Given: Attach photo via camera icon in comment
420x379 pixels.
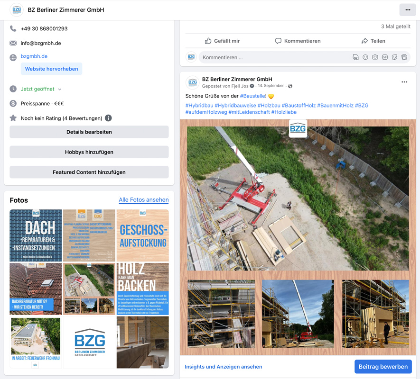Looking at the screenshot, I should coord(375,57).
